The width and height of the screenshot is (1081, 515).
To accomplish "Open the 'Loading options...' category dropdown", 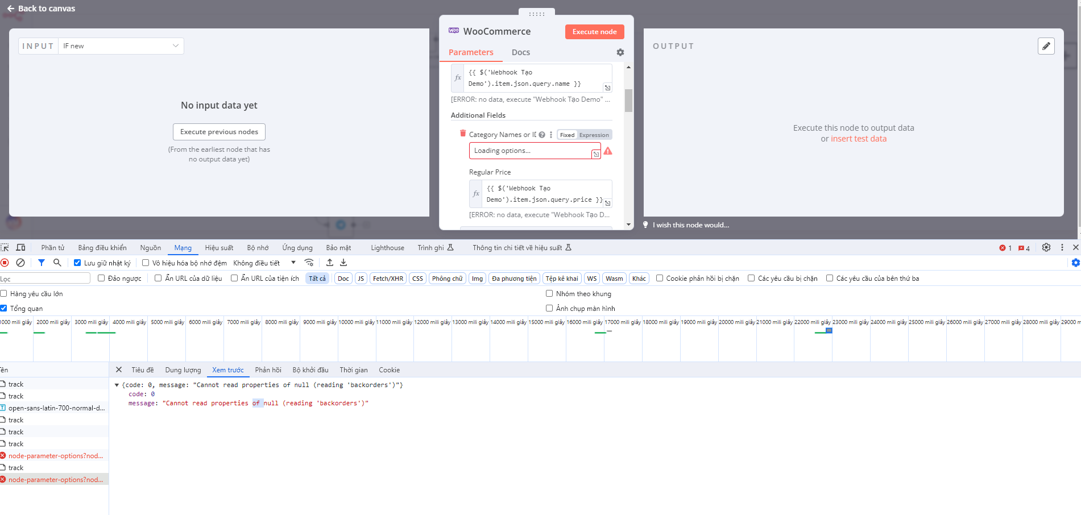I will tap(535, 151).
